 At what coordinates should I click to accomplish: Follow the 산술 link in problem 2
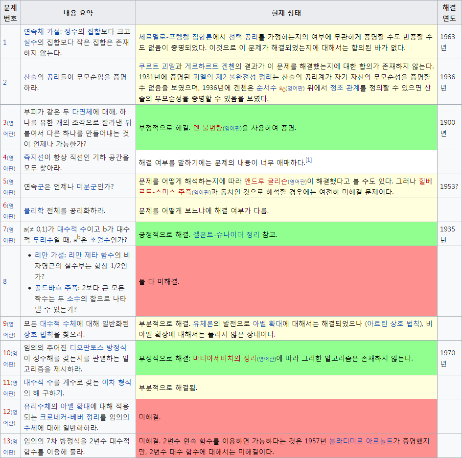(30, 77)
